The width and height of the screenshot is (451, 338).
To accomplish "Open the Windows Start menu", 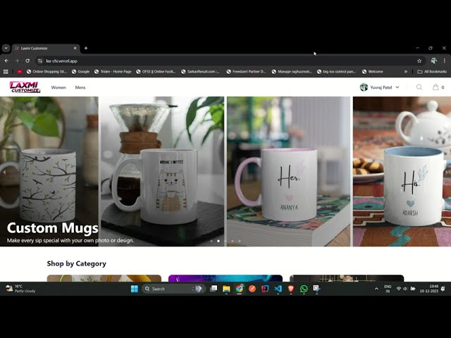I will click(135, 289).
